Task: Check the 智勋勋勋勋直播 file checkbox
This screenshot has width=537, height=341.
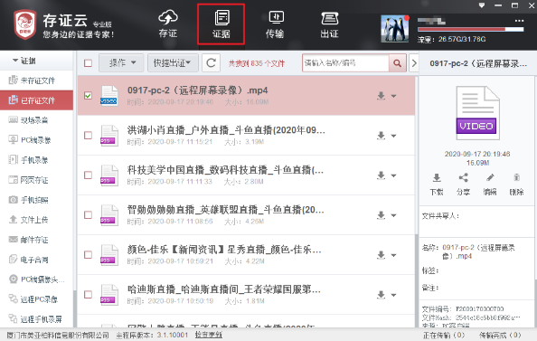Action: 88,215
